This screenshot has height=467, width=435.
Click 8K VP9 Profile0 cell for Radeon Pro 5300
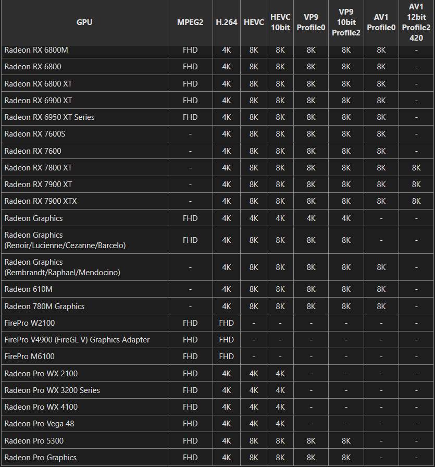pos(311,441)
